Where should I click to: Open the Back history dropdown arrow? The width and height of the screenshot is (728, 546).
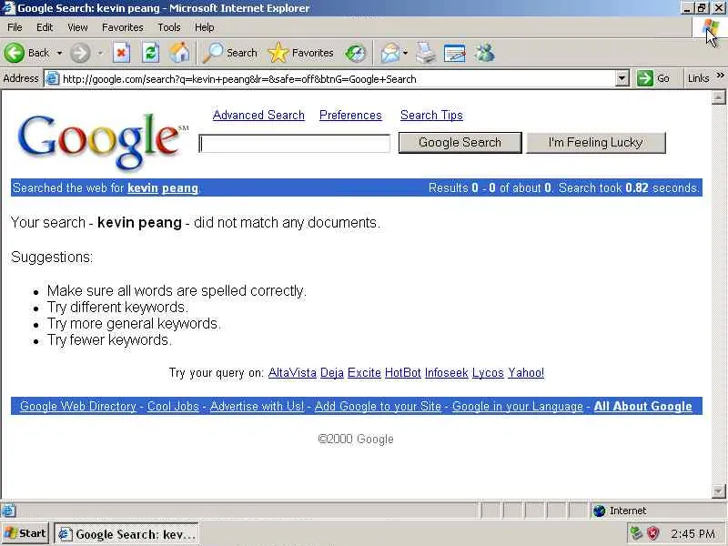coord(59,54)
